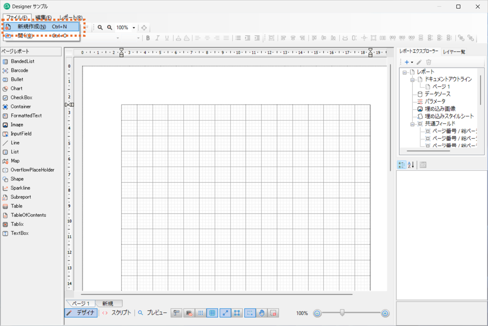
Task: Open the 編集 menu
Action: [x=43, y=17]
